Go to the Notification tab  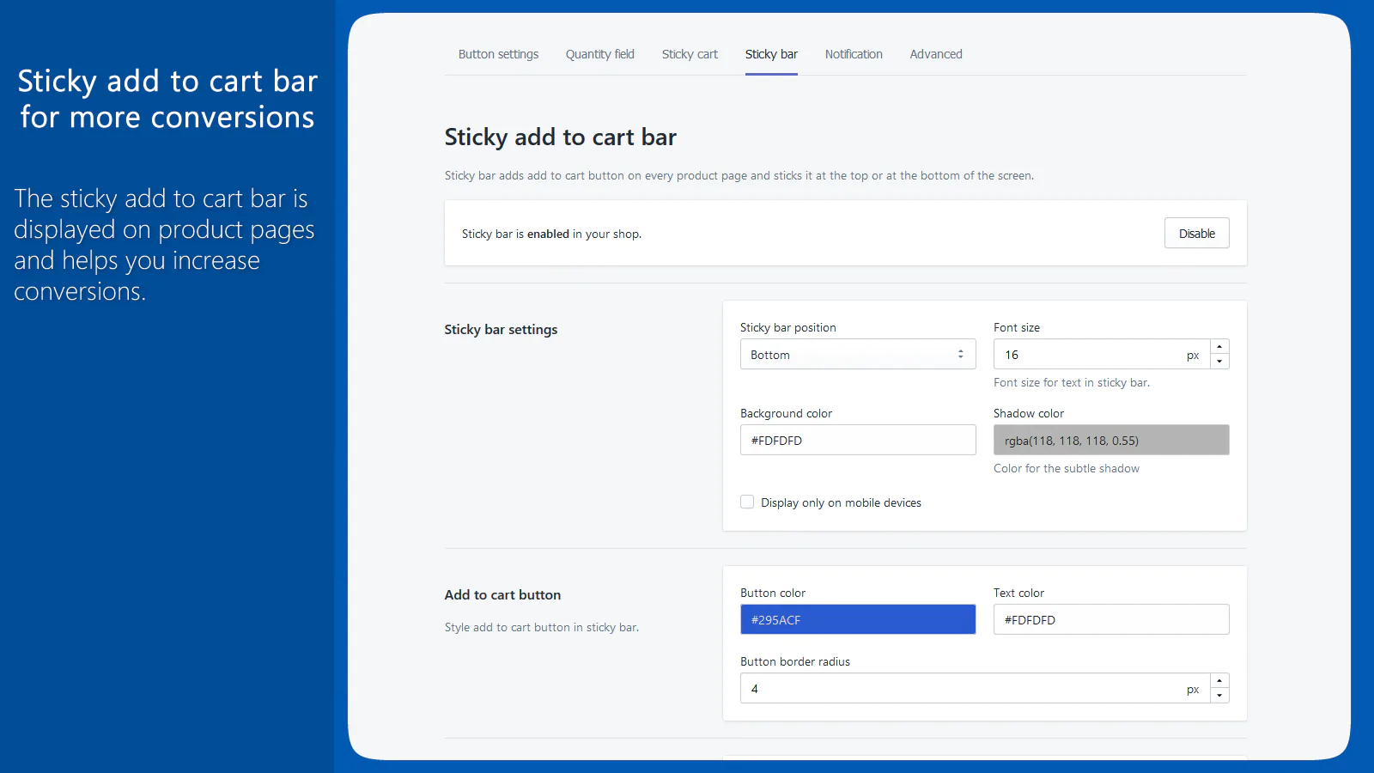[x=854, y=54]
